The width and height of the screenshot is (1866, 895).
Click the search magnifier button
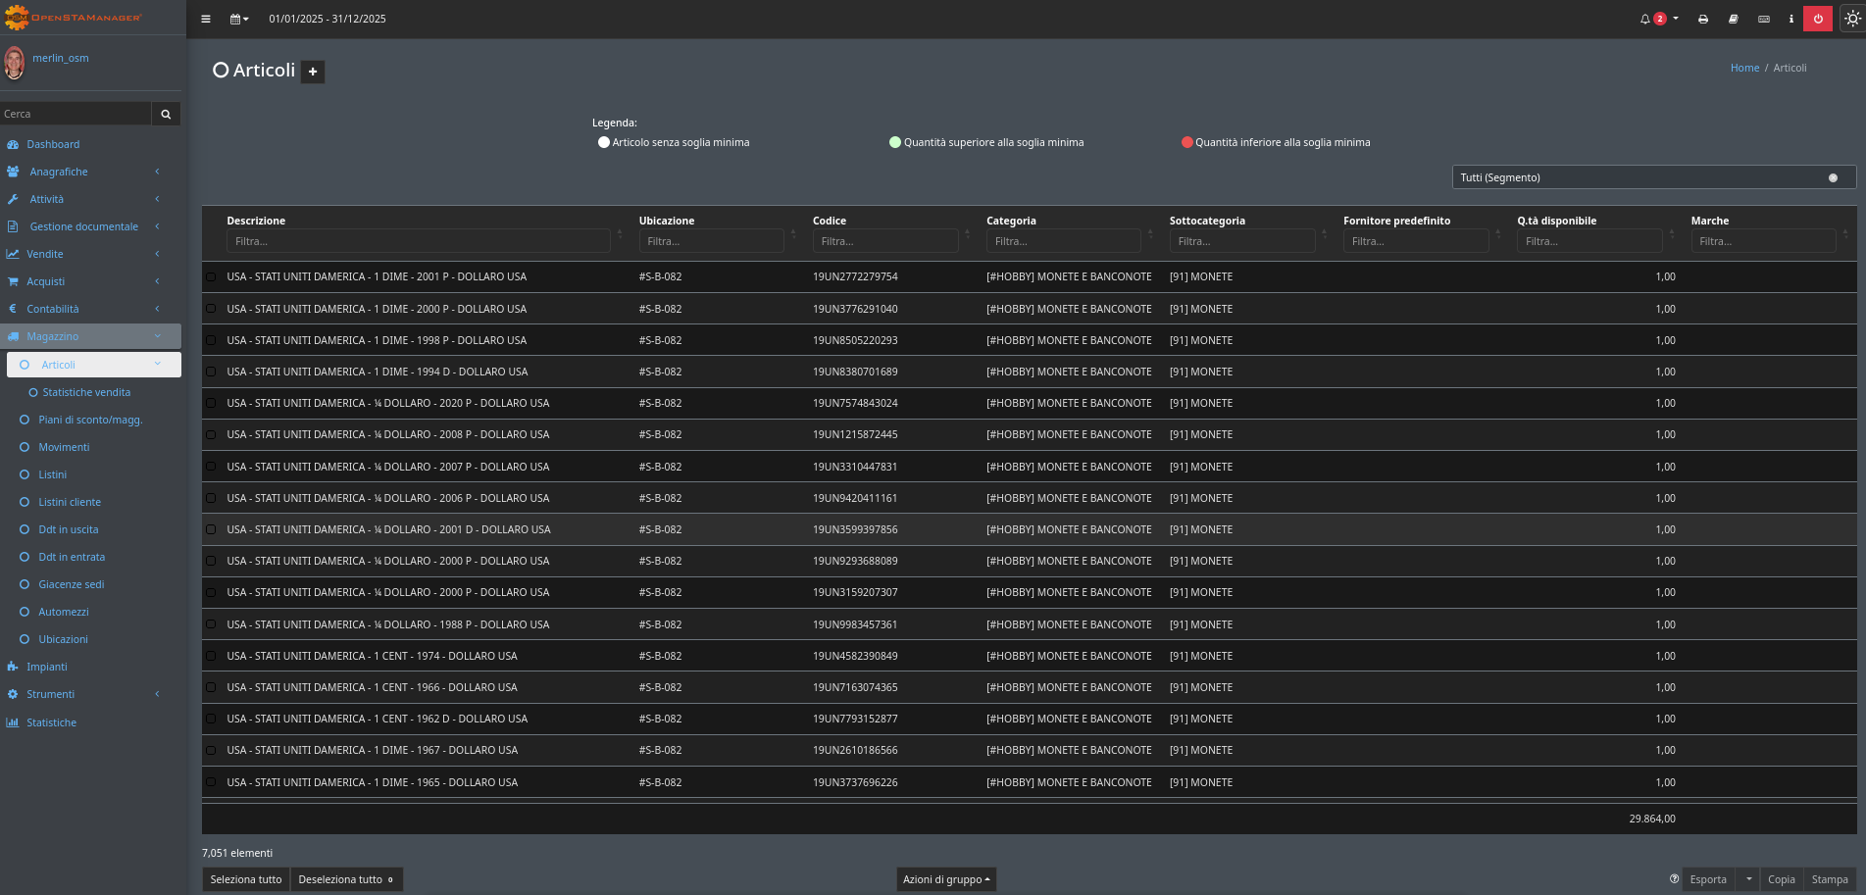pyautogui.click(x=166, y=114)
